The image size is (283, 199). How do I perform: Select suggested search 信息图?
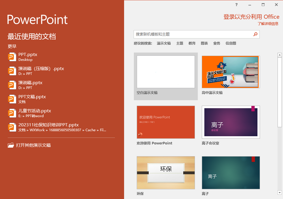(231, 43)
